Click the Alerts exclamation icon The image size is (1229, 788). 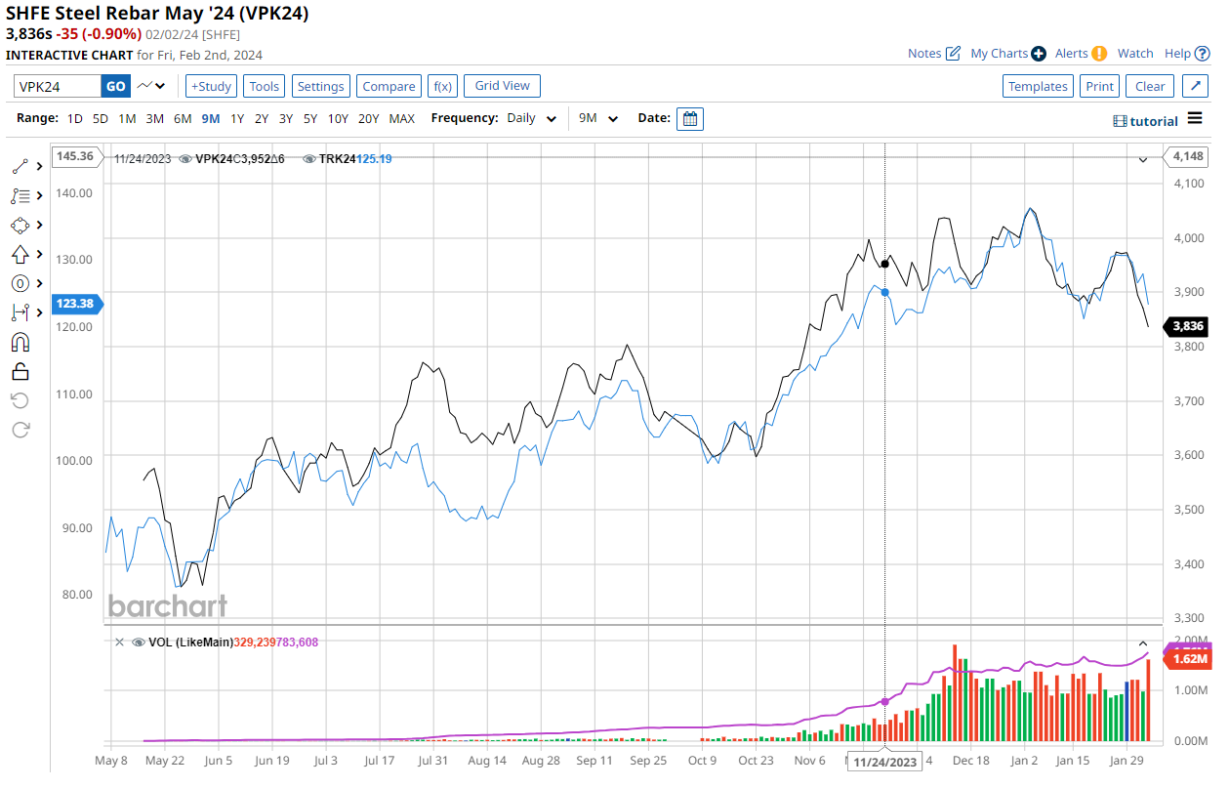pos(1099,54)
